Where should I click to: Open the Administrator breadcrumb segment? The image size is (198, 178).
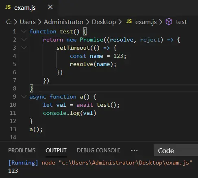[x=64, y=22]
